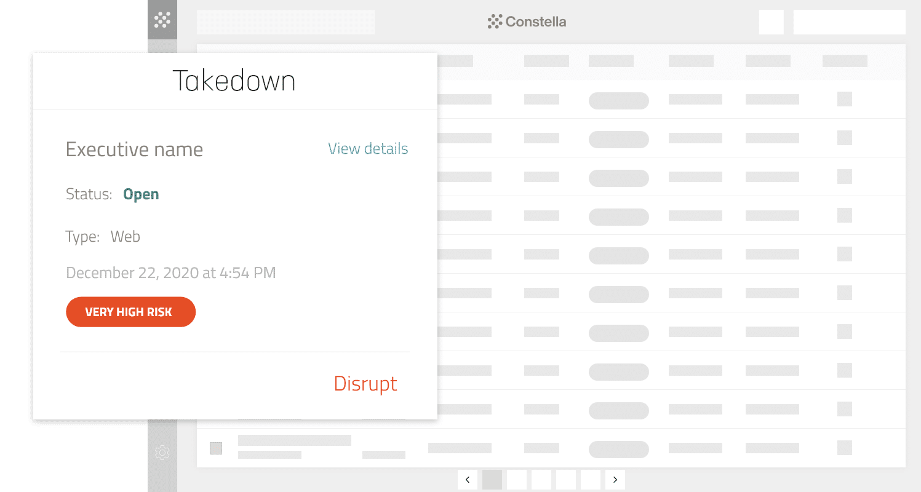Go to next page arrow
921x492 pixels.
tap(615, 480)
